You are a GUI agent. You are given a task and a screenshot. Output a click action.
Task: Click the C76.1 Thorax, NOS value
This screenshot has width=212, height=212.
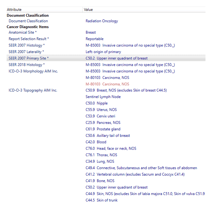click(x=101, y=155)
